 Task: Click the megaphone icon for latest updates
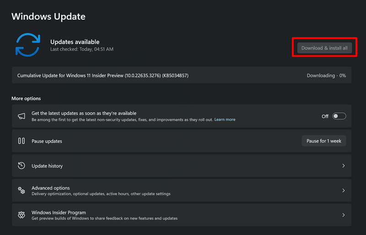pyautogui.click(x=22, y=116)
